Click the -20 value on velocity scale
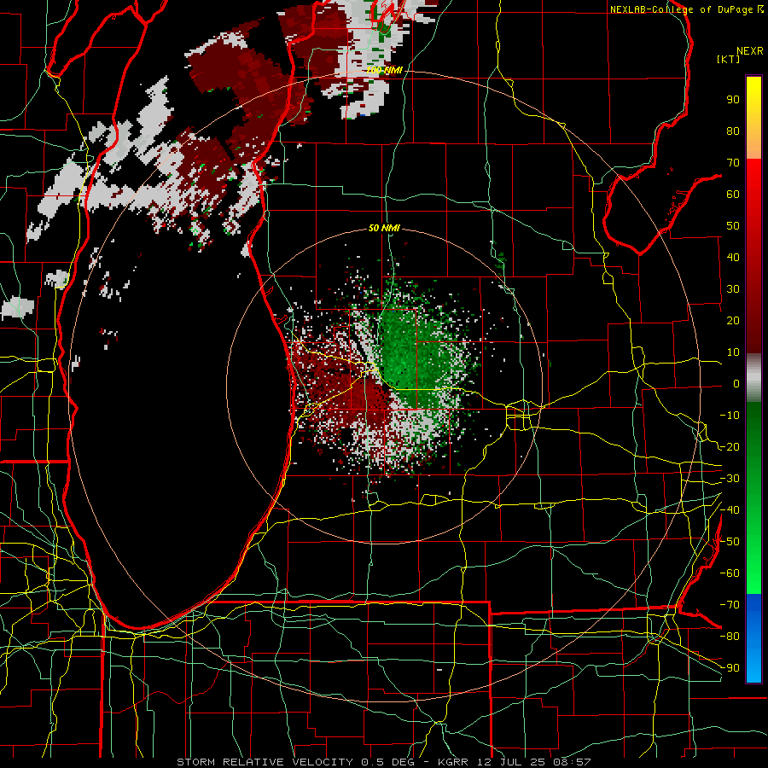The image size is (768, 768). pos(730,446)
